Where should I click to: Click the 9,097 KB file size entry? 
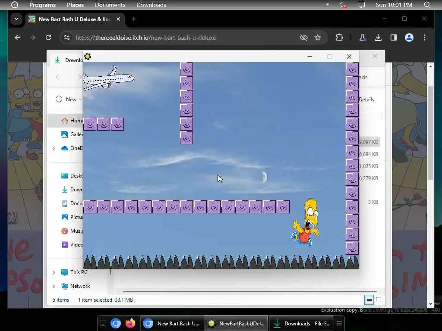369,142
